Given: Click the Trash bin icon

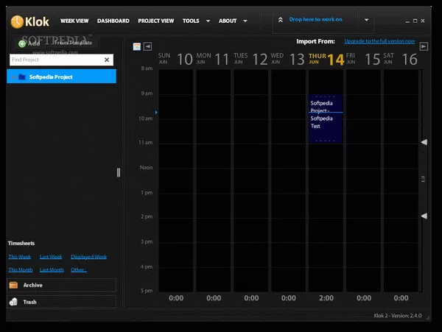Looking at the screenshot, I should coord(13,302).
